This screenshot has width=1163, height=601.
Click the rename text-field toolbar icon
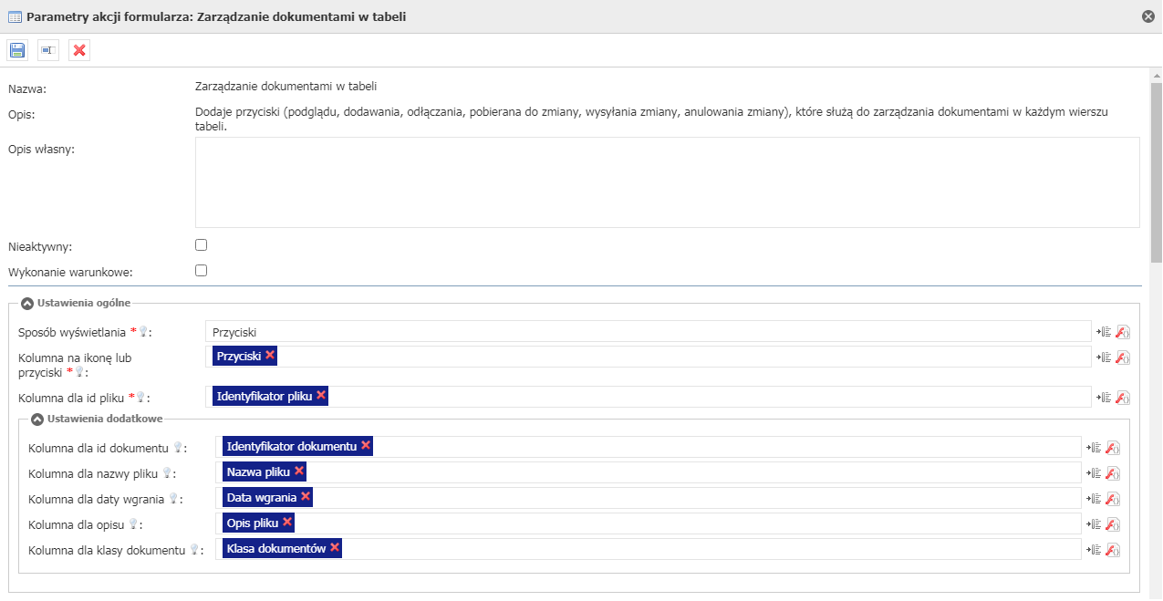(48, 50)
